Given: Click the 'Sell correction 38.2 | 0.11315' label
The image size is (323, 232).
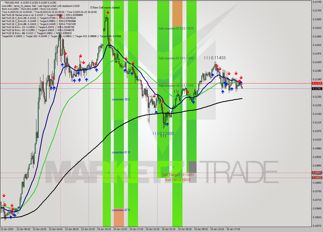Looking at the screenshot, I should pyautogui.click(x=176, y=86).
